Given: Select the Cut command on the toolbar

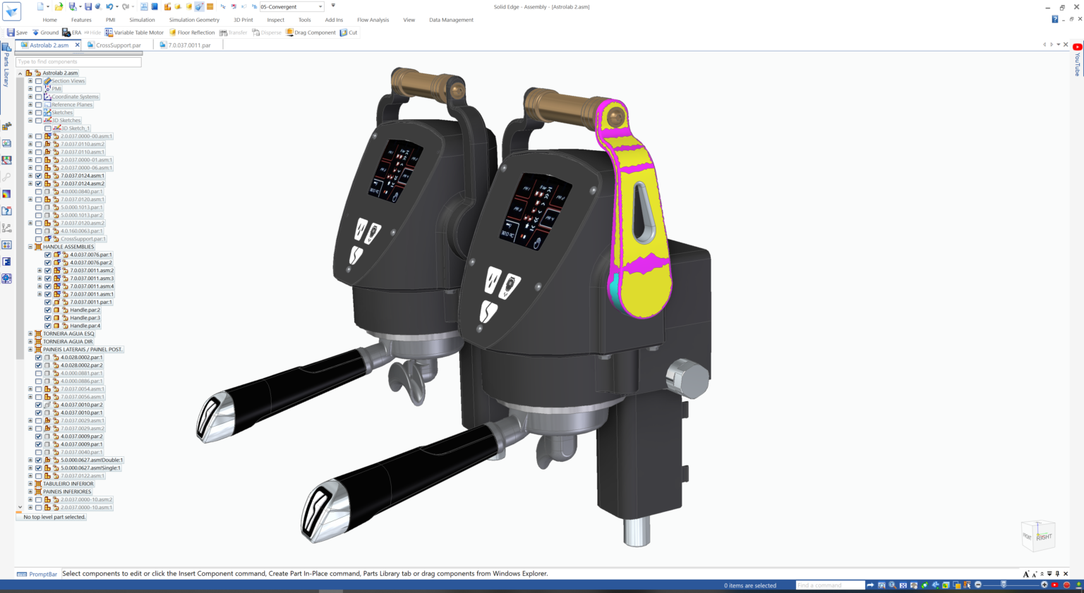Looking at the screenshot, I should [x=349, y=32].
